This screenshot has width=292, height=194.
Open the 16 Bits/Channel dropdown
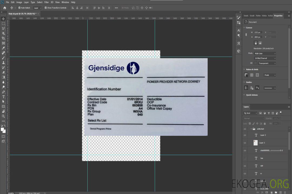point(265,58)
